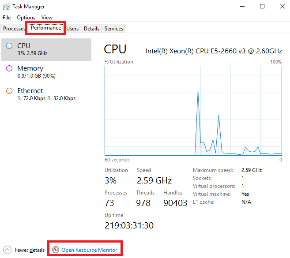The height and width of the screenshot is (258, 290).
Task: Maximize the Task Manager window
Action: [262, 6]
